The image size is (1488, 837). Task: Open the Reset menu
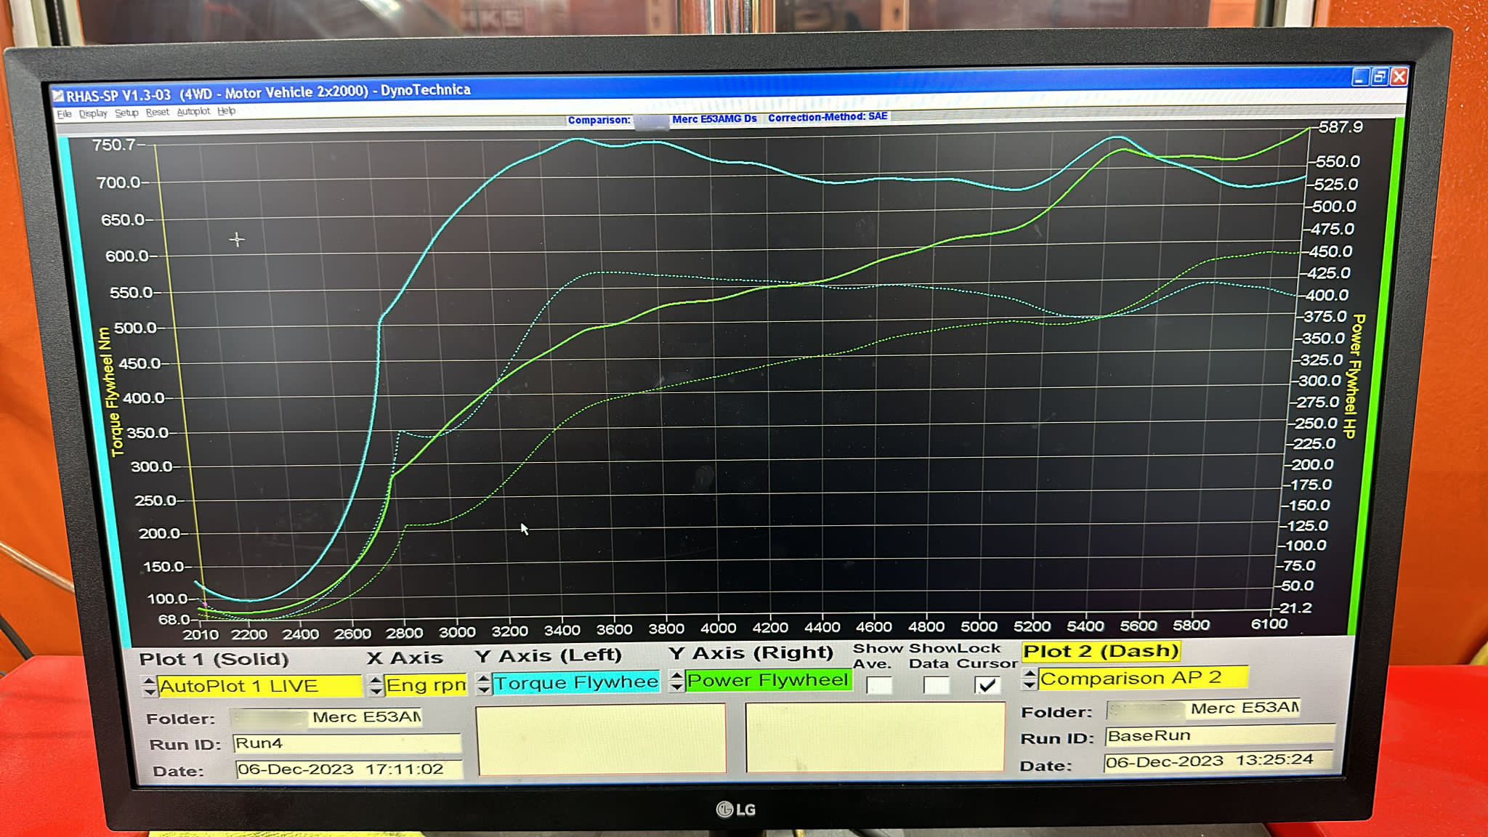point(157,112)
